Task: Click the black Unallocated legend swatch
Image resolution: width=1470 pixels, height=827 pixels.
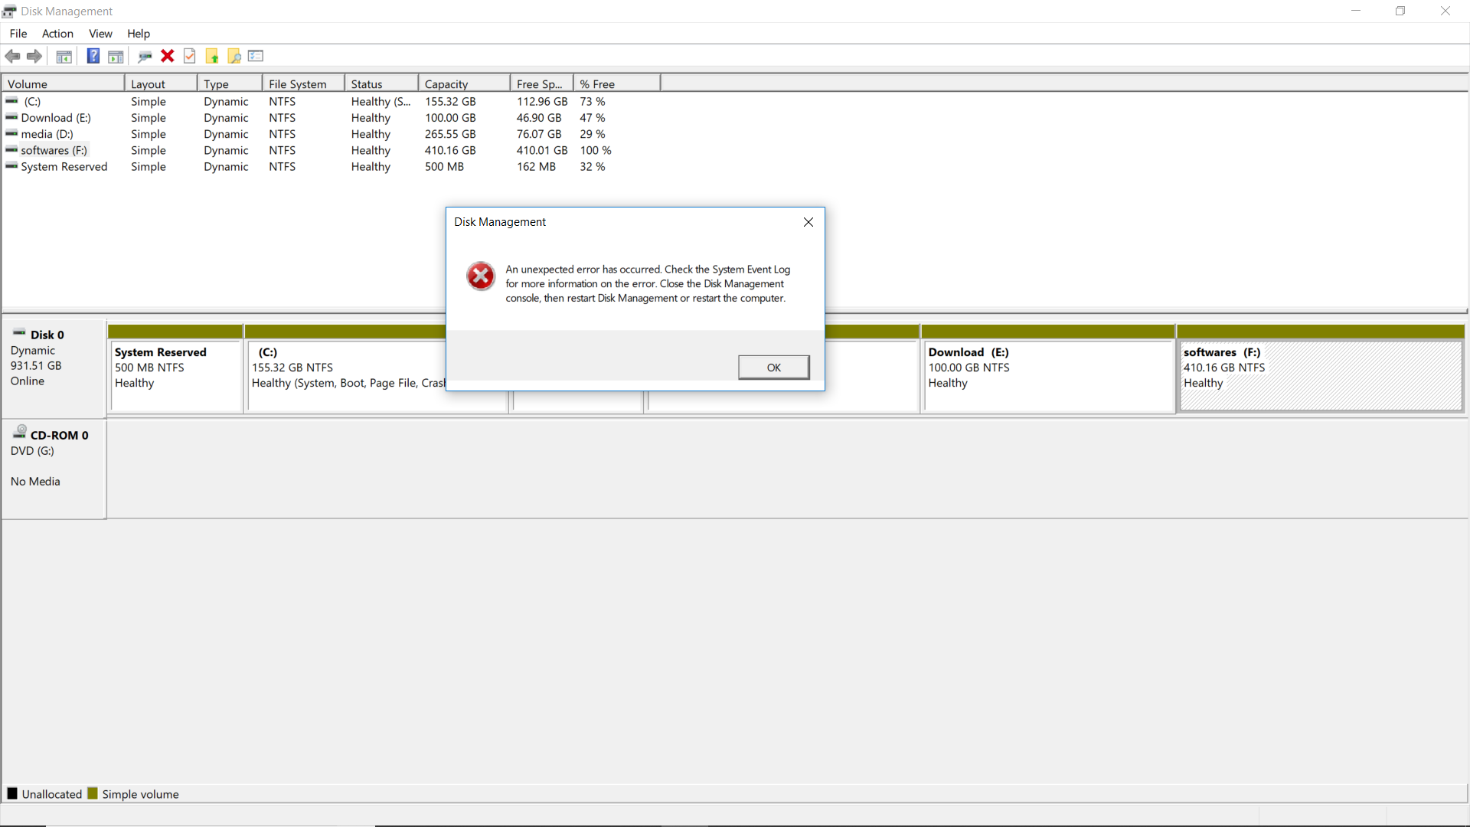Action: 12,793
